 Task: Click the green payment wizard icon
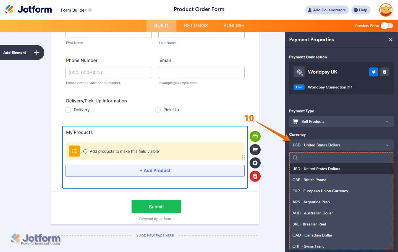pos(255,136)
